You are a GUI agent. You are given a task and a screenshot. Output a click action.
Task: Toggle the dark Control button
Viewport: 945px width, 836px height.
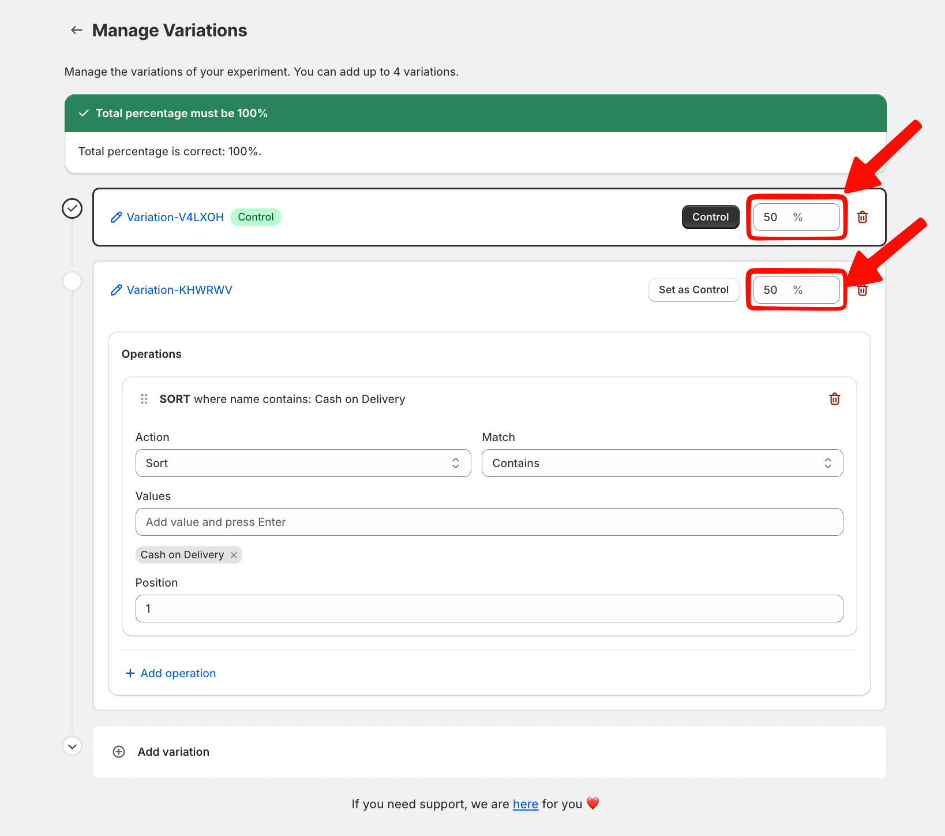[710, 217]
